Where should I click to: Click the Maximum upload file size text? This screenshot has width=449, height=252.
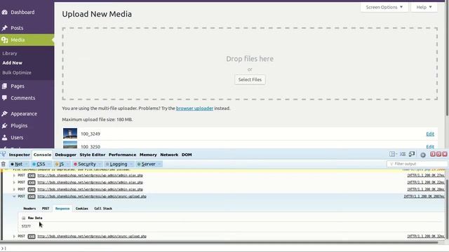(98, 120)
